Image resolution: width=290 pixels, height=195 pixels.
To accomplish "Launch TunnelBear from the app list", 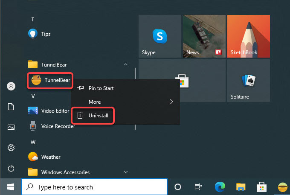I will 50,80.
